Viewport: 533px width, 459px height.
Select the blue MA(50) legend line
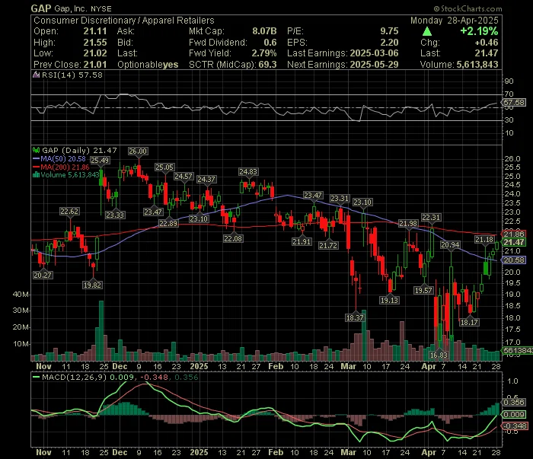pos(36,158)
